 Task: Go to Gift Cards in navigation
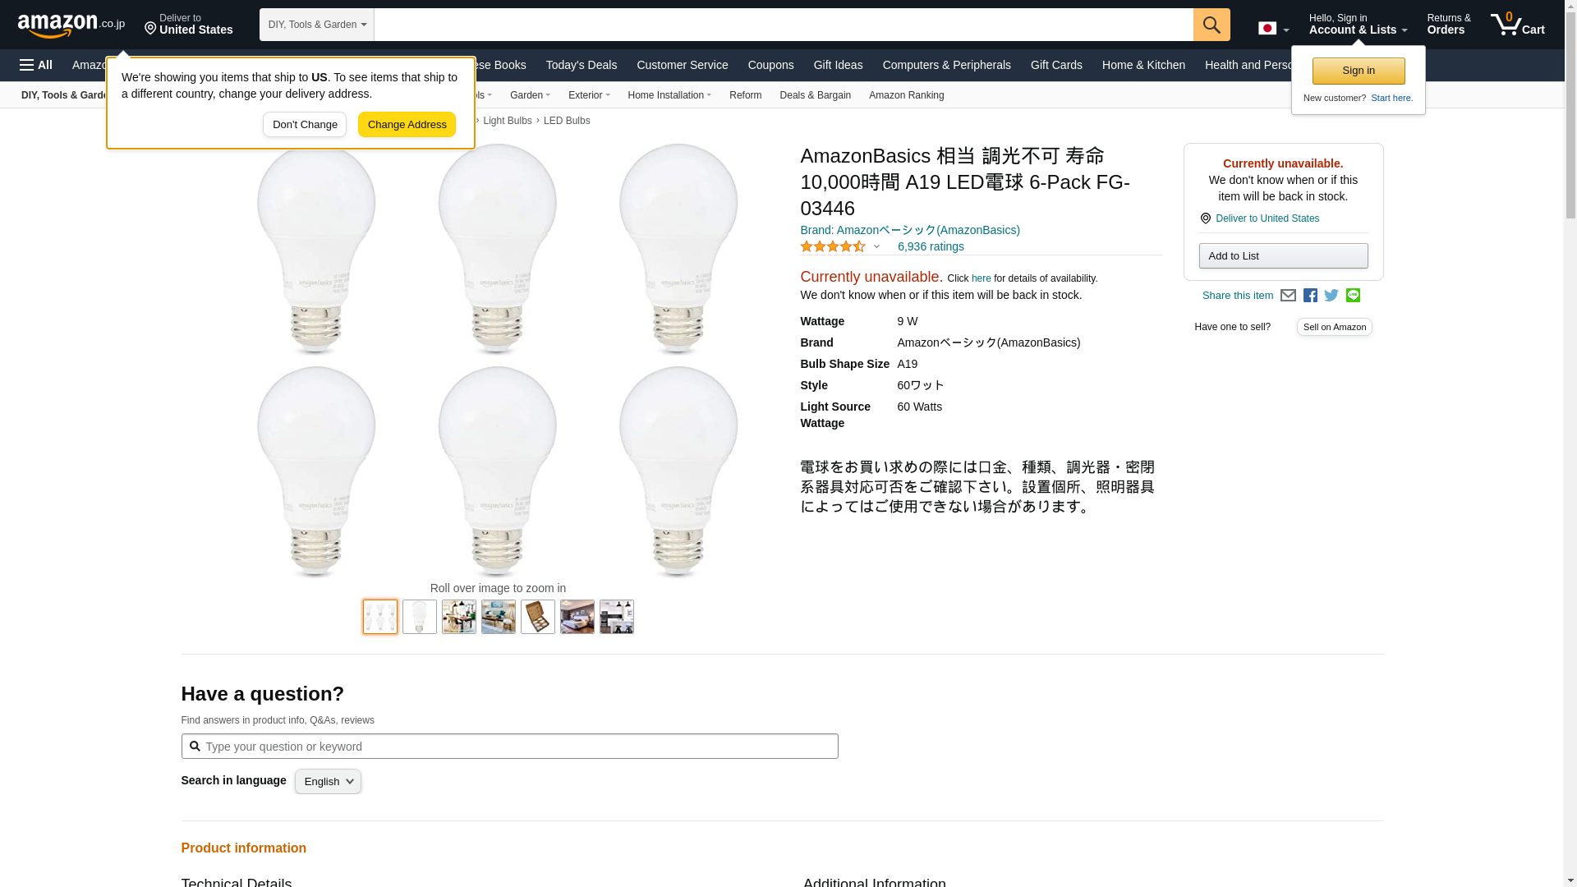pos(1056,65)
